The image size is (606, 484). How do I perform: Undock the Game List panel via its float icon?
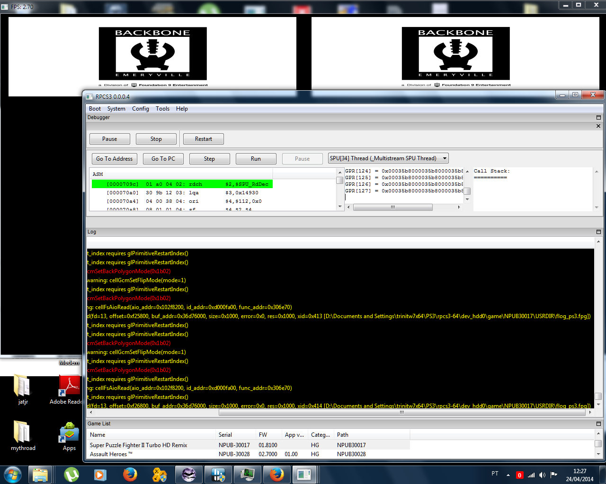tap(598, 423)
